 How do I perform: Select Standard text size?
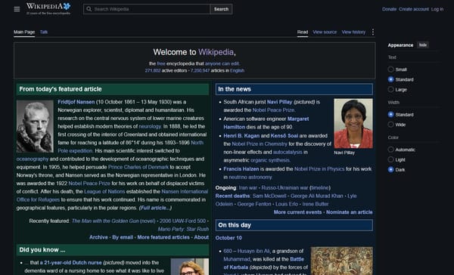pos(390,79)
